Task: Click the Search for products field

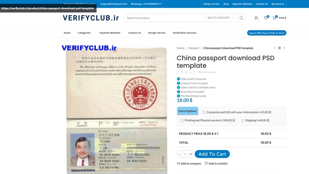Action: pyautogui.click(x=164, y=18)
